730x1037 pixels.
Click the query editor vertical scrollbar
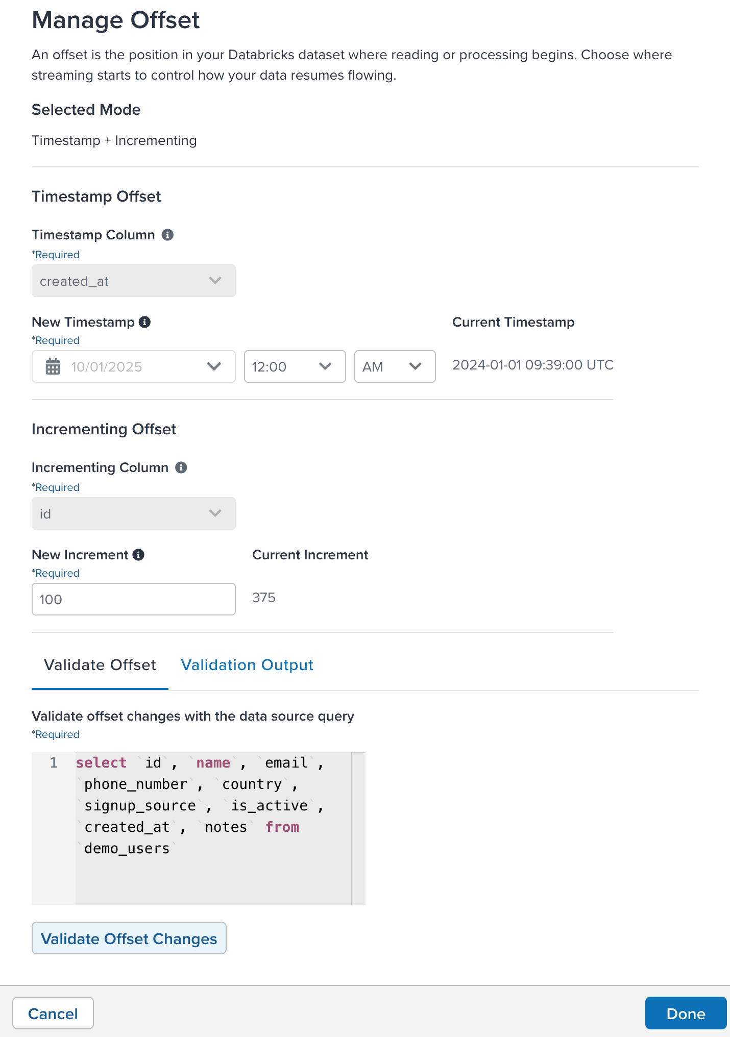pos(358,828)
